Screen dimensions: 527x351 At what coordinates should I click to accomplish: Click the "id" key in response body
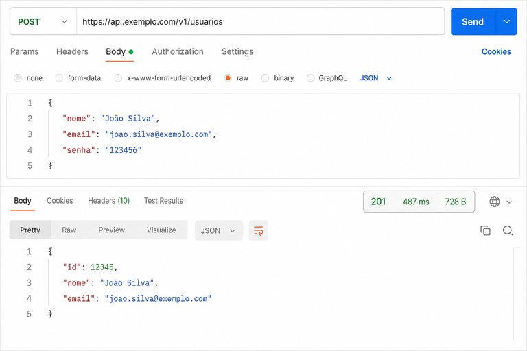[72, 267]
